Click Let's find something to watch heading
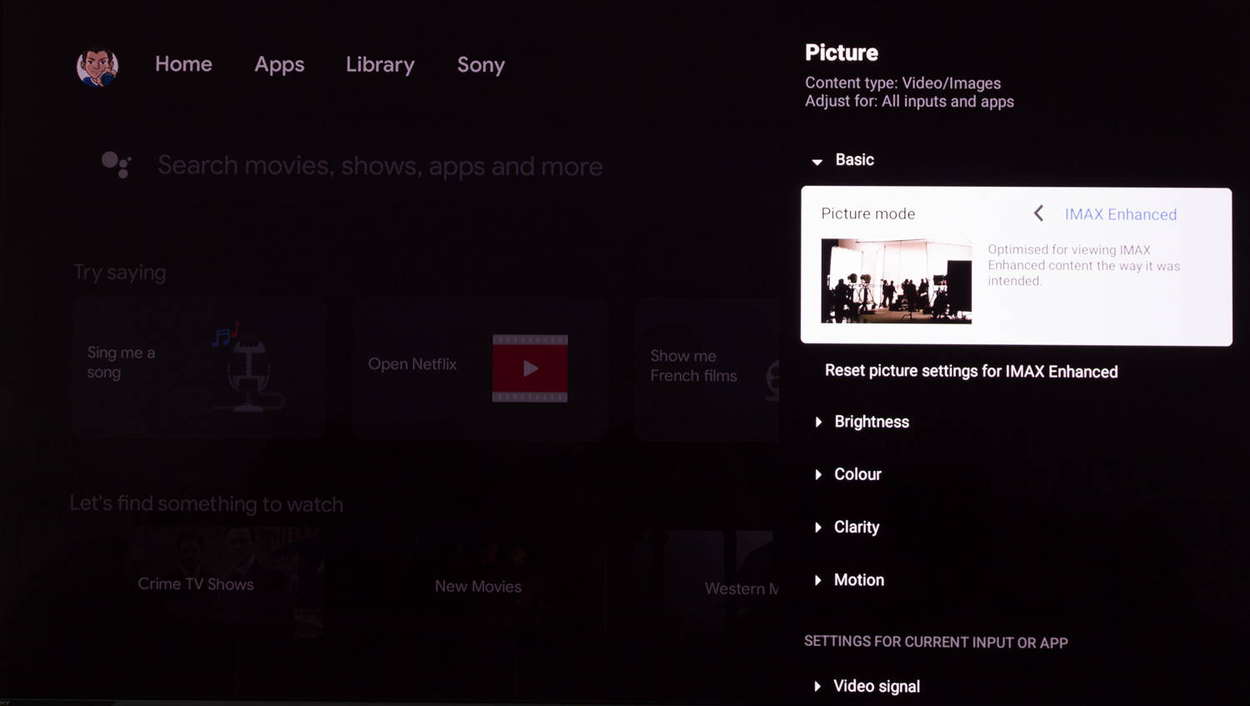Image resolution: width=1250 pixels, height=706 pixels. [x=207, y=504]
